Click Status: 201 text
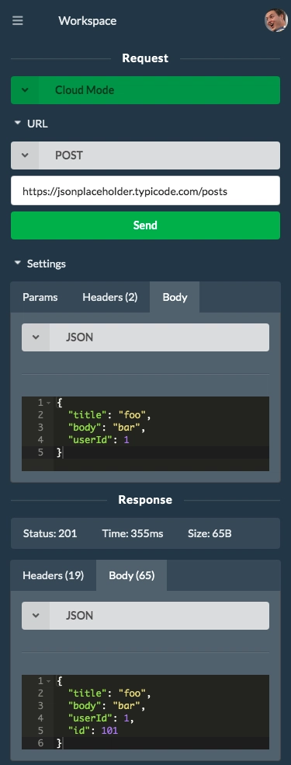 (50, 533)
